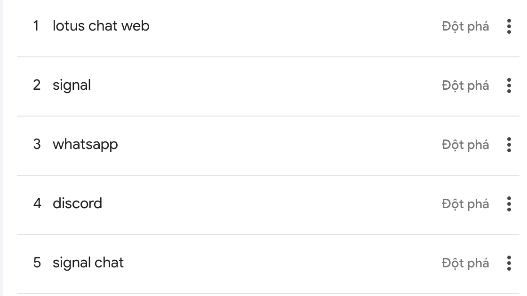Click 'Đột phá' in the signal chat row
The height and width of the screenshot is (296, 527).
465,263
